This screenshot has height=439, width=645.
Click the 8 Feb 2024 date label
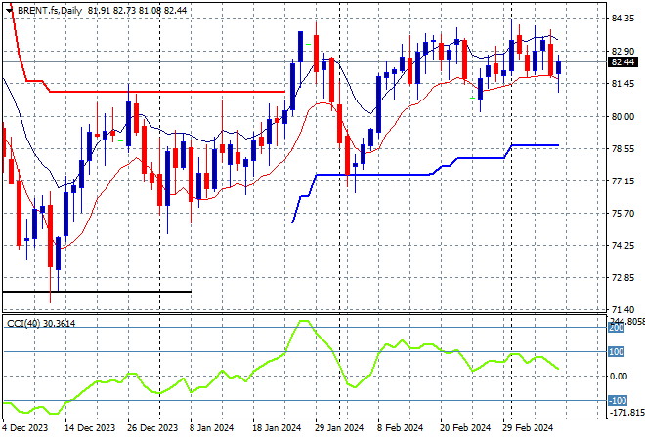[x=403, y=427]
